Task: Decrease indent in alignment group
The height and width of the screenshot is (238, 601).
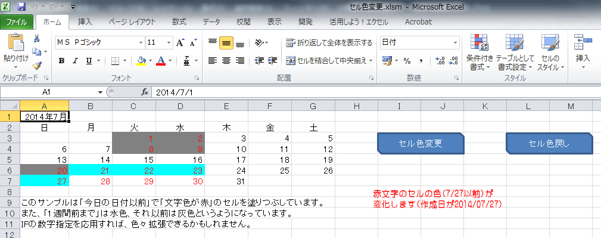Action: point(259,60)
